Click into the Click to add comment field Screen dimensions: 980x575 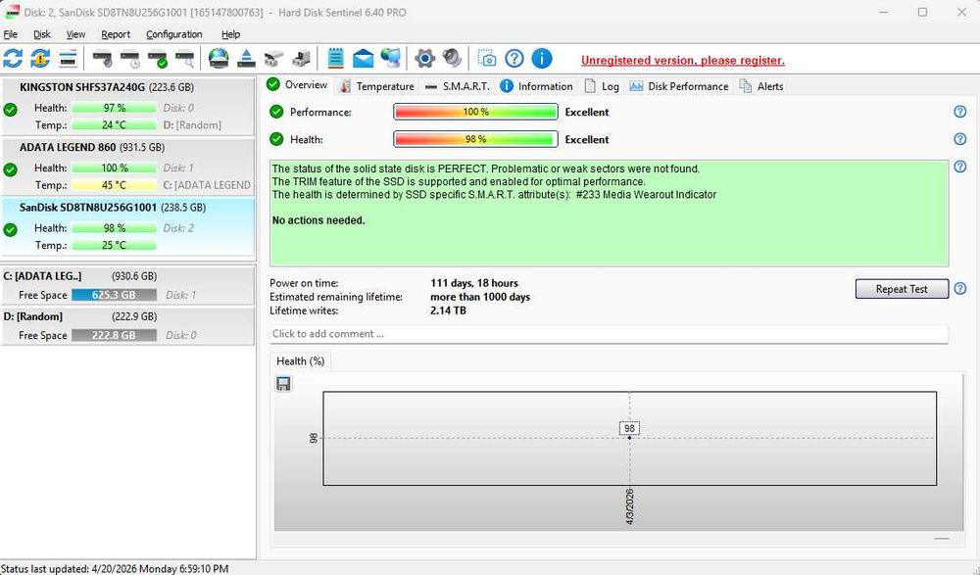[x=609, y=334]
